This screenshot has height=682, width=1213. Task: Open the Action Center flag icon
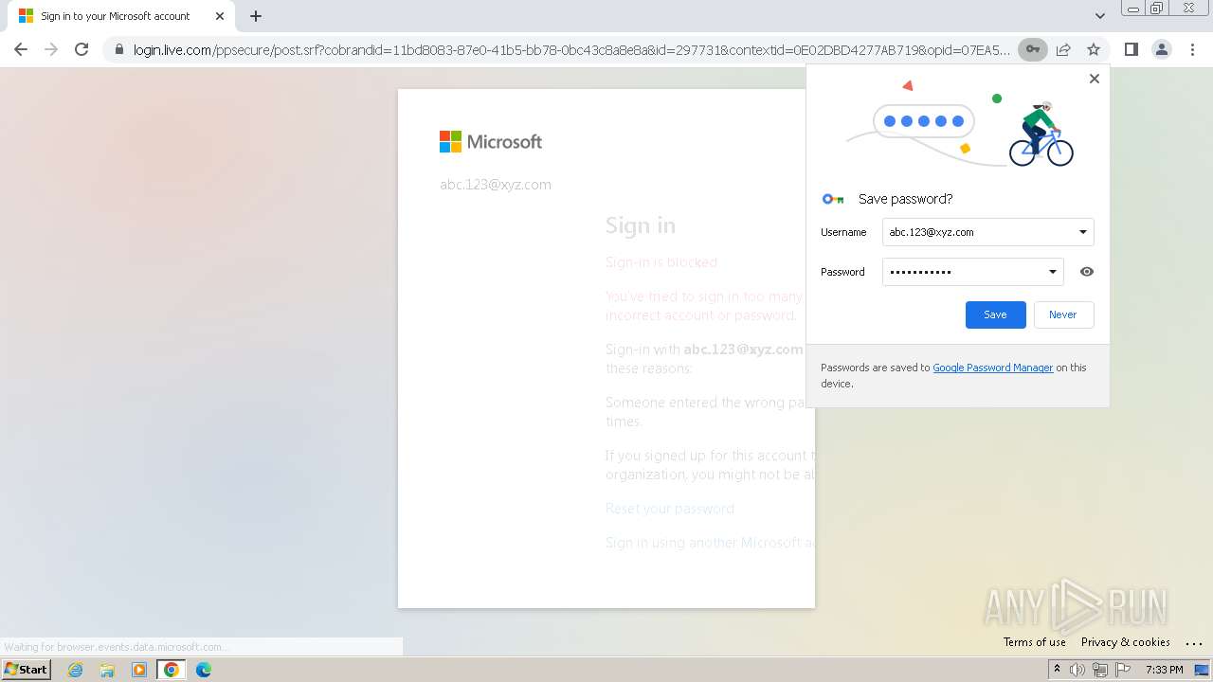(1122, 670)
